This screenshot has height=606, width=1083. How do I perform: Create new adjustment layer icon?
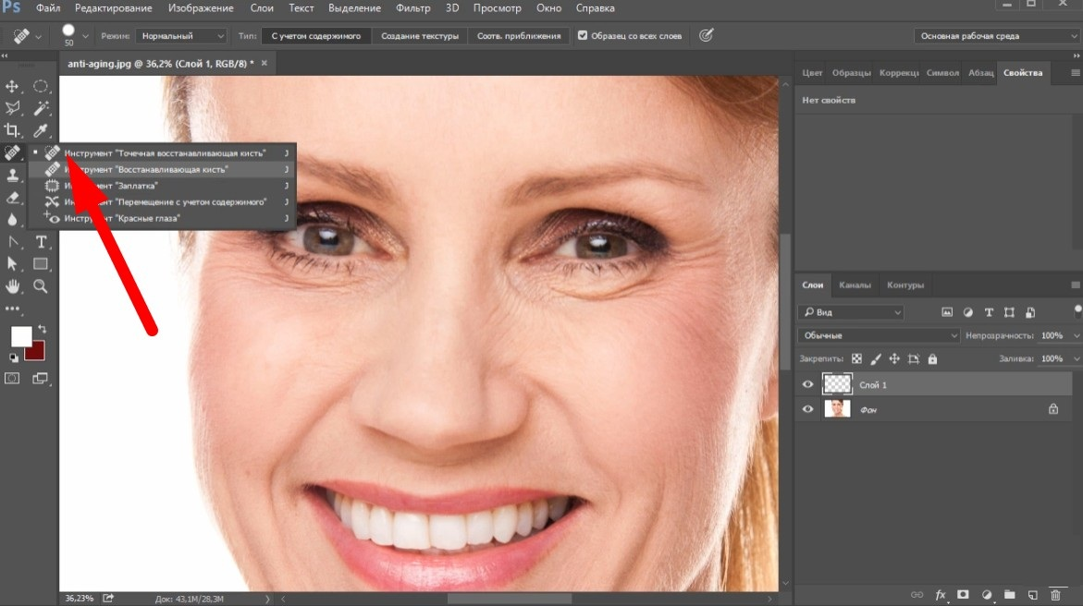pos(986,594)
